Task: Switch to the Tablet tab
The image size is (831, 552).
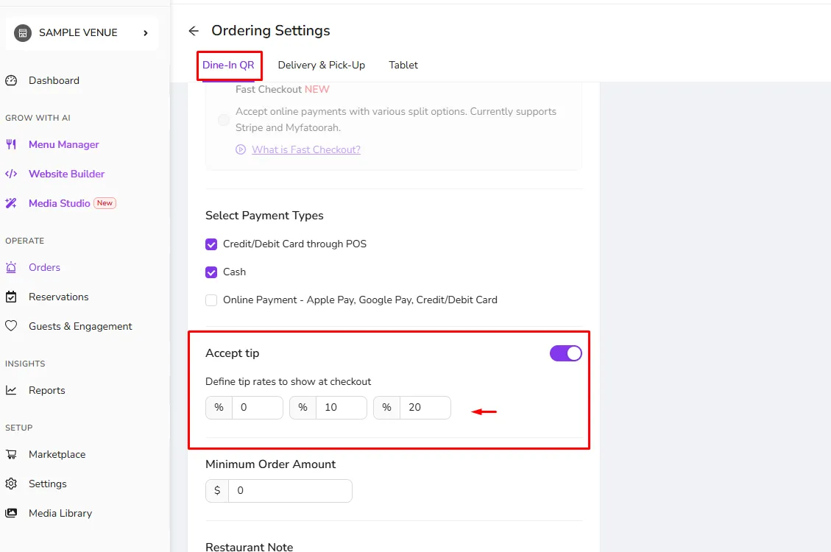Action: click(x=403, y=66)
